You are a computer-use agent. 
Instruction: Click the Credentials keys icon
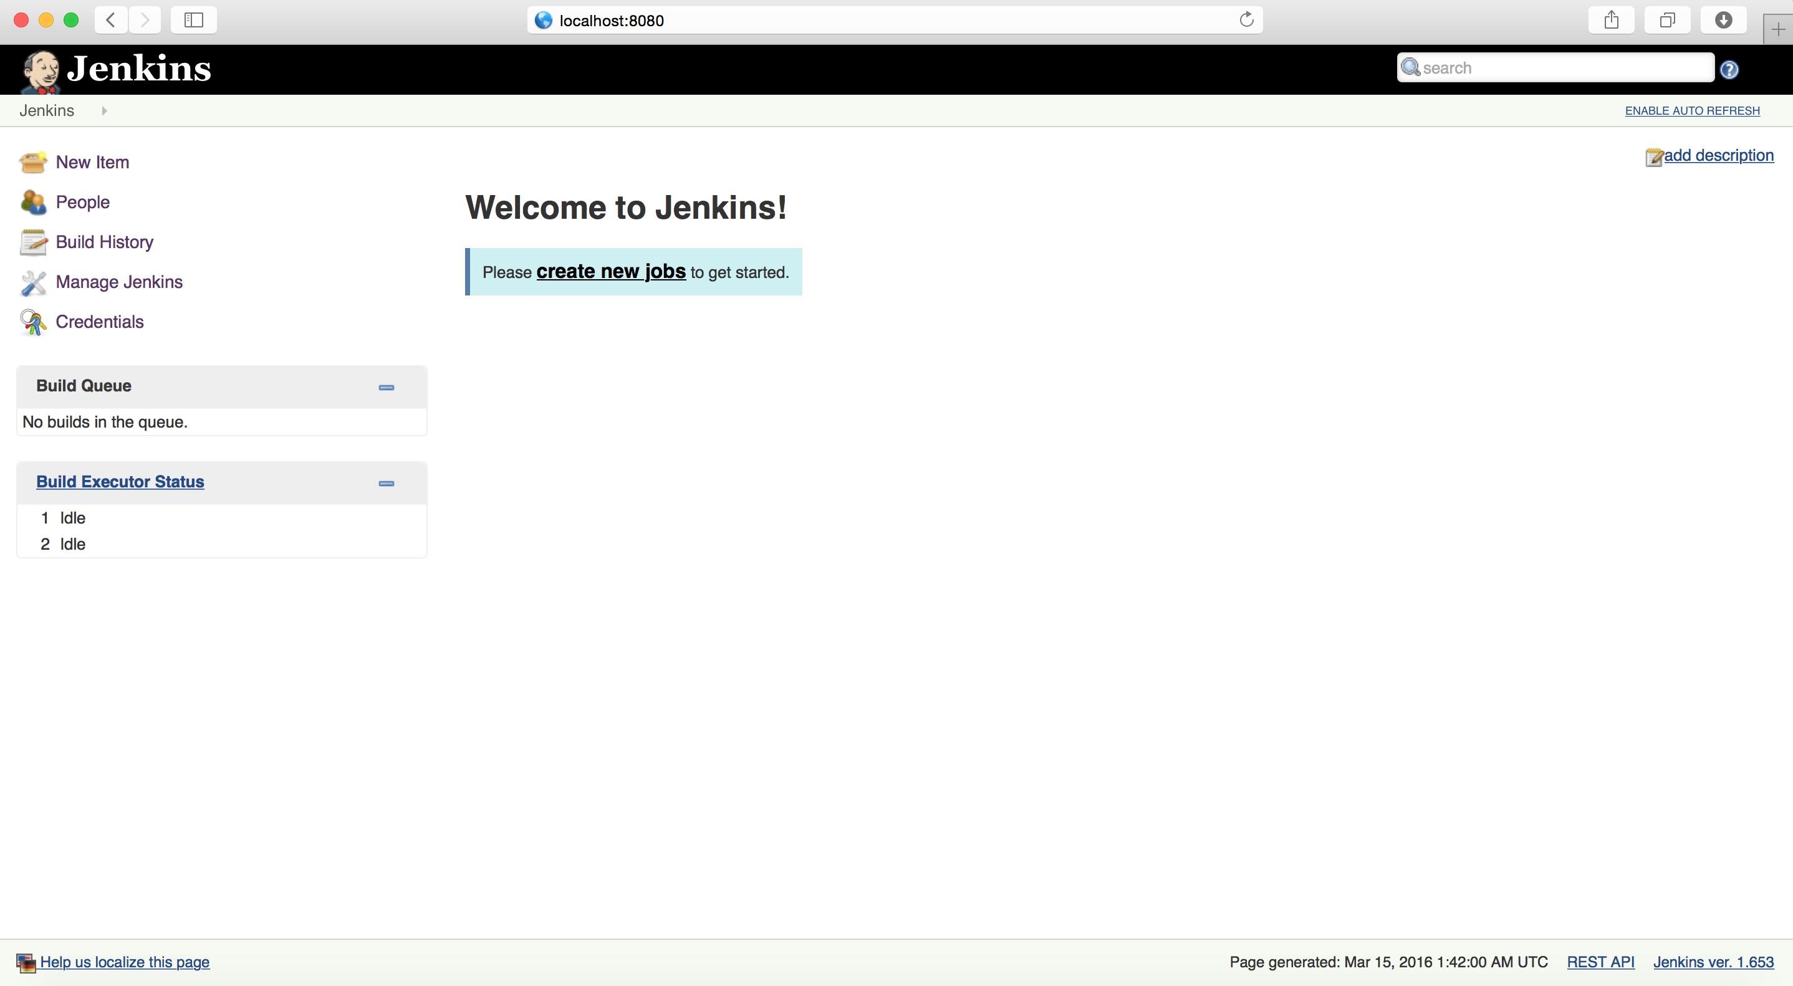click(32, 322)
